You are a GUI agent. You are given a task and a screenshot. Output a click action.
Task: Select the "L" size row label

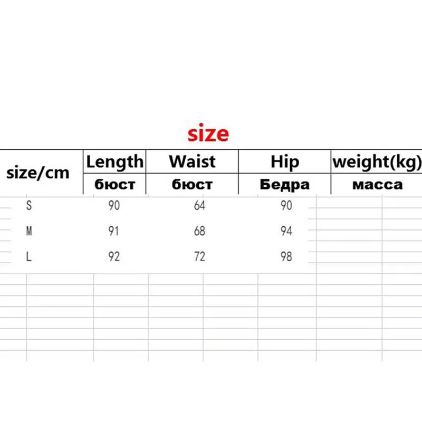[29, 256]
